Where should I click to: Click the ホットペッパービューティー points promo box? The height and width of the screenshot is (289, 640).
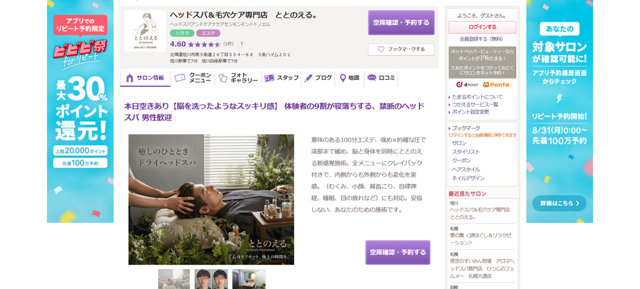click(482, 62)
